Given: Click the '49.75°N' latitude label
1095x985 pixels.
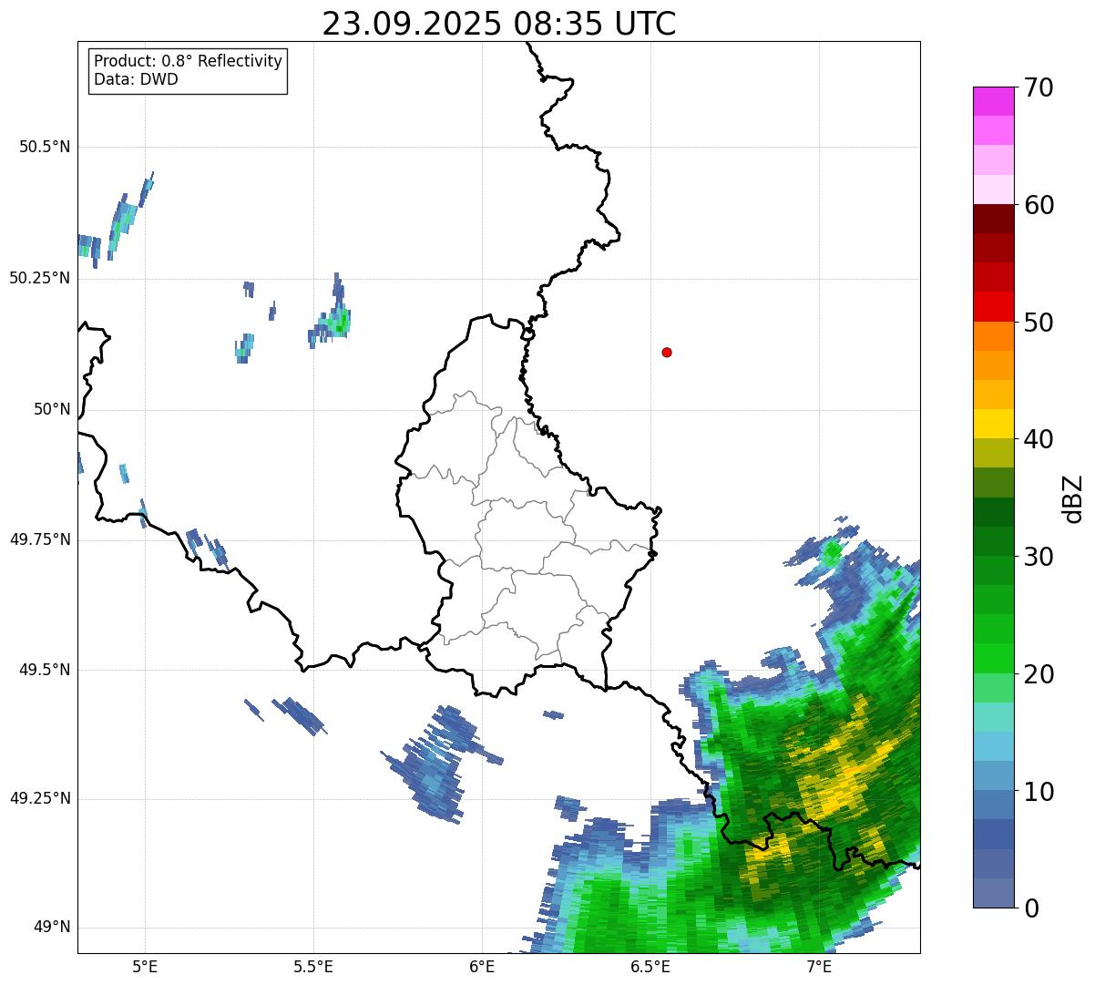Looking at the screenshot, I should click(x=39, y=539).
